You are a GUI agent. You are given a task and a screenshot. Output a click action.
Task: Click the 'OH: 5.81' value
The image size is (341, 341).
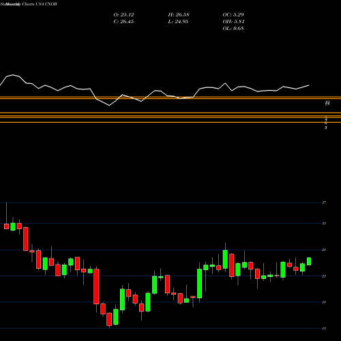pos(233,22)
